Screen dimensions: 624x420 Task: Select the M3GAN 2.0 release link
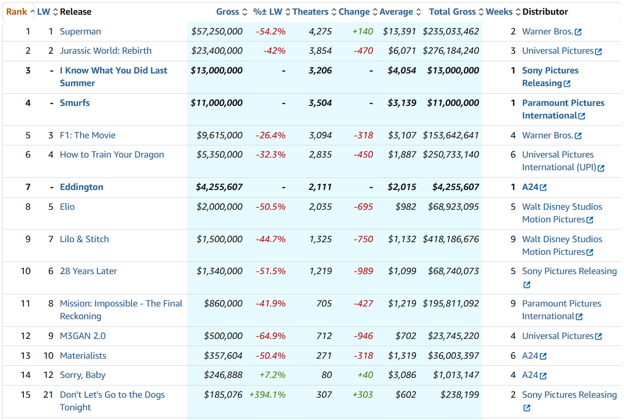pyautogui.click(x=83, y=336)
